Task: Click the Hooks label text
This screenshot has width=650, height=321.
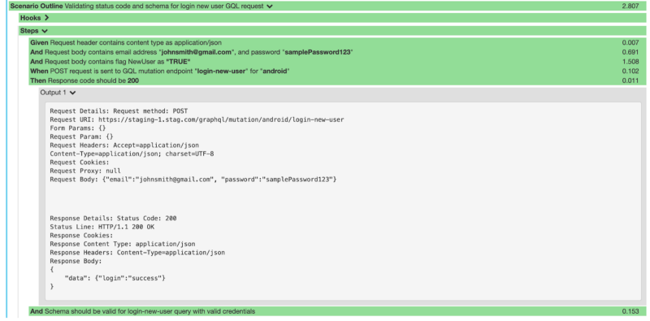Action: point(30,18)
